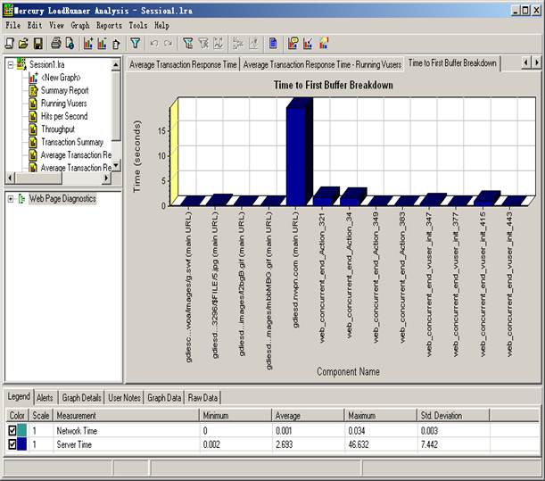The image size is (545, 481).
Task: Uncheck the Network Time checkbox
Action: 12,430
